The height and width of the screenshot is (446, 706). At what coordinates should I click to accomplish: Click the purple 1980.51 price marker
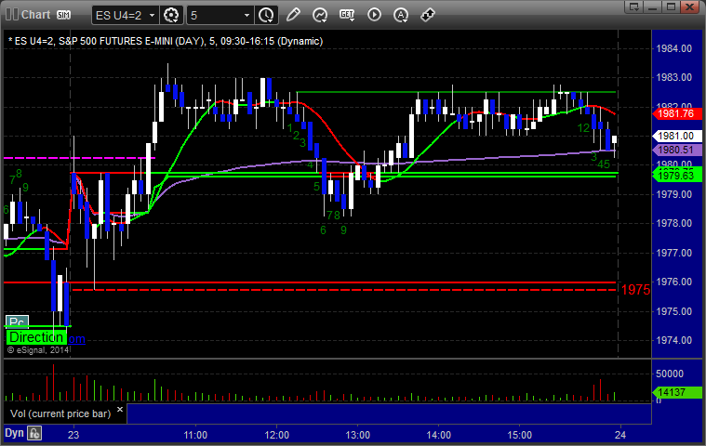pos(678,150)
